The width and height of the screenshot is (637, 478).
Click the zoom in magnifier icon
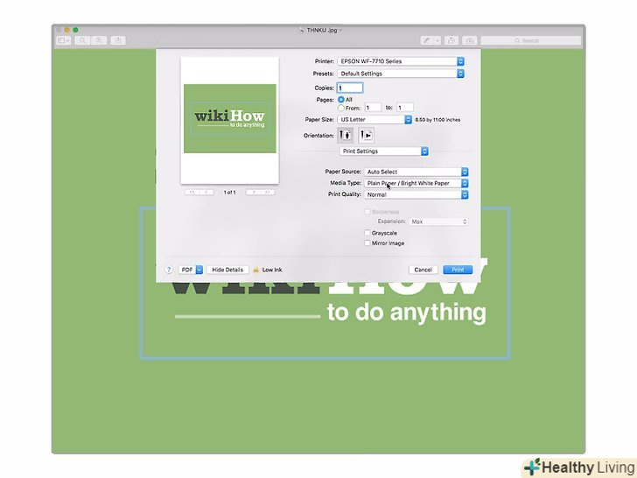[99, 40]
